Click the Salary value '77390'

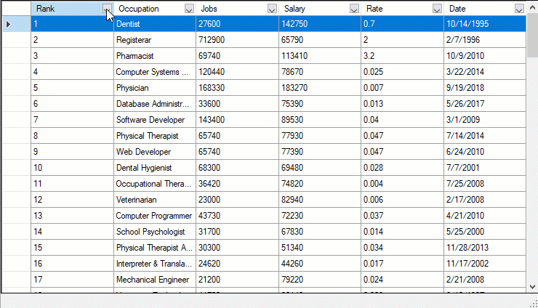[320, 152]
